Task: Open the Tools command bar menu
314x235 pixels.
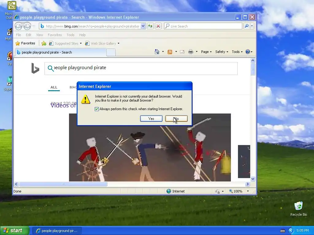Action: pos(237,52)
